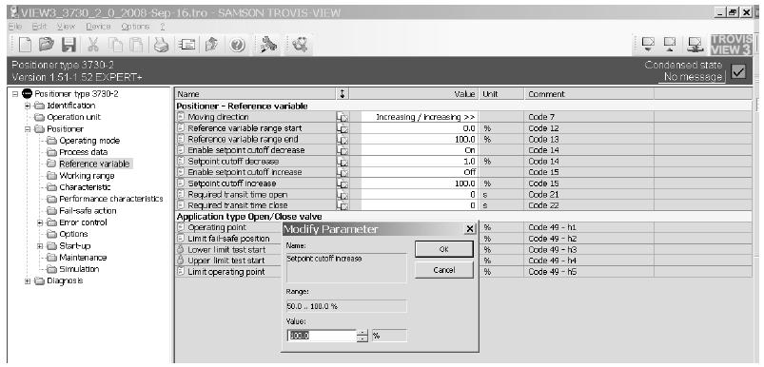Viewport: 764px width, 367px height.
Task: Click the New file toolbar icon
Action: click(26, 45)
